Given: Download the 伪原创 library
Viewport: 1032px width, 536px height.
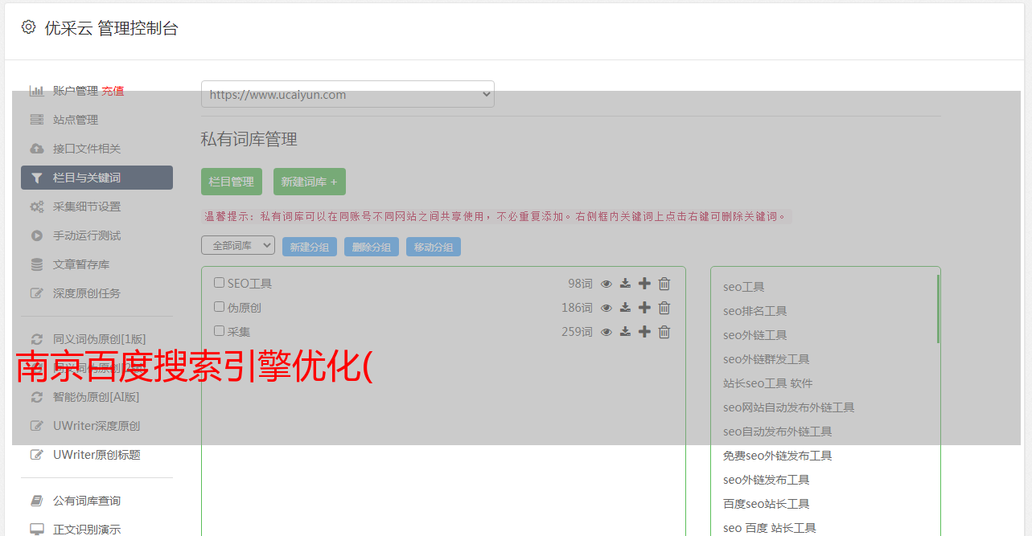Looking at the screenshot, I should pos(625,308).
